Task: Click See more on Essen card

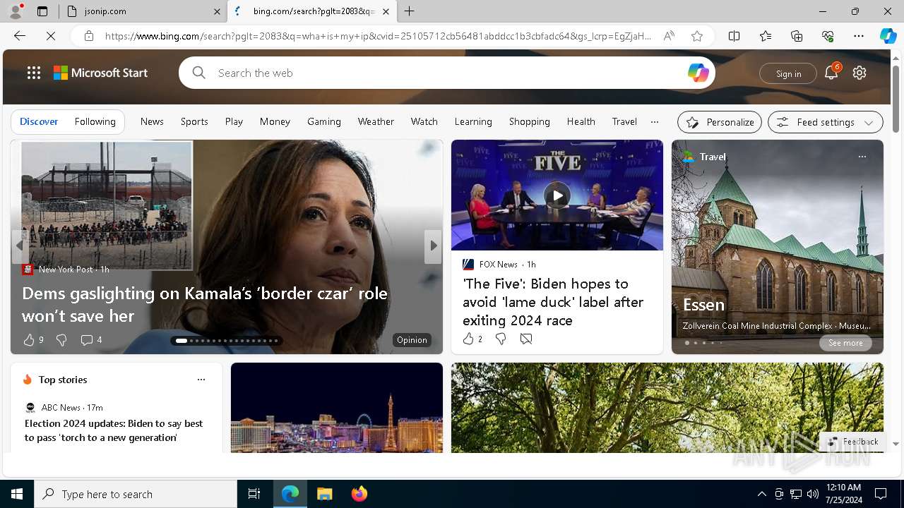Action: pyautogui.click(x=845, y=343)
